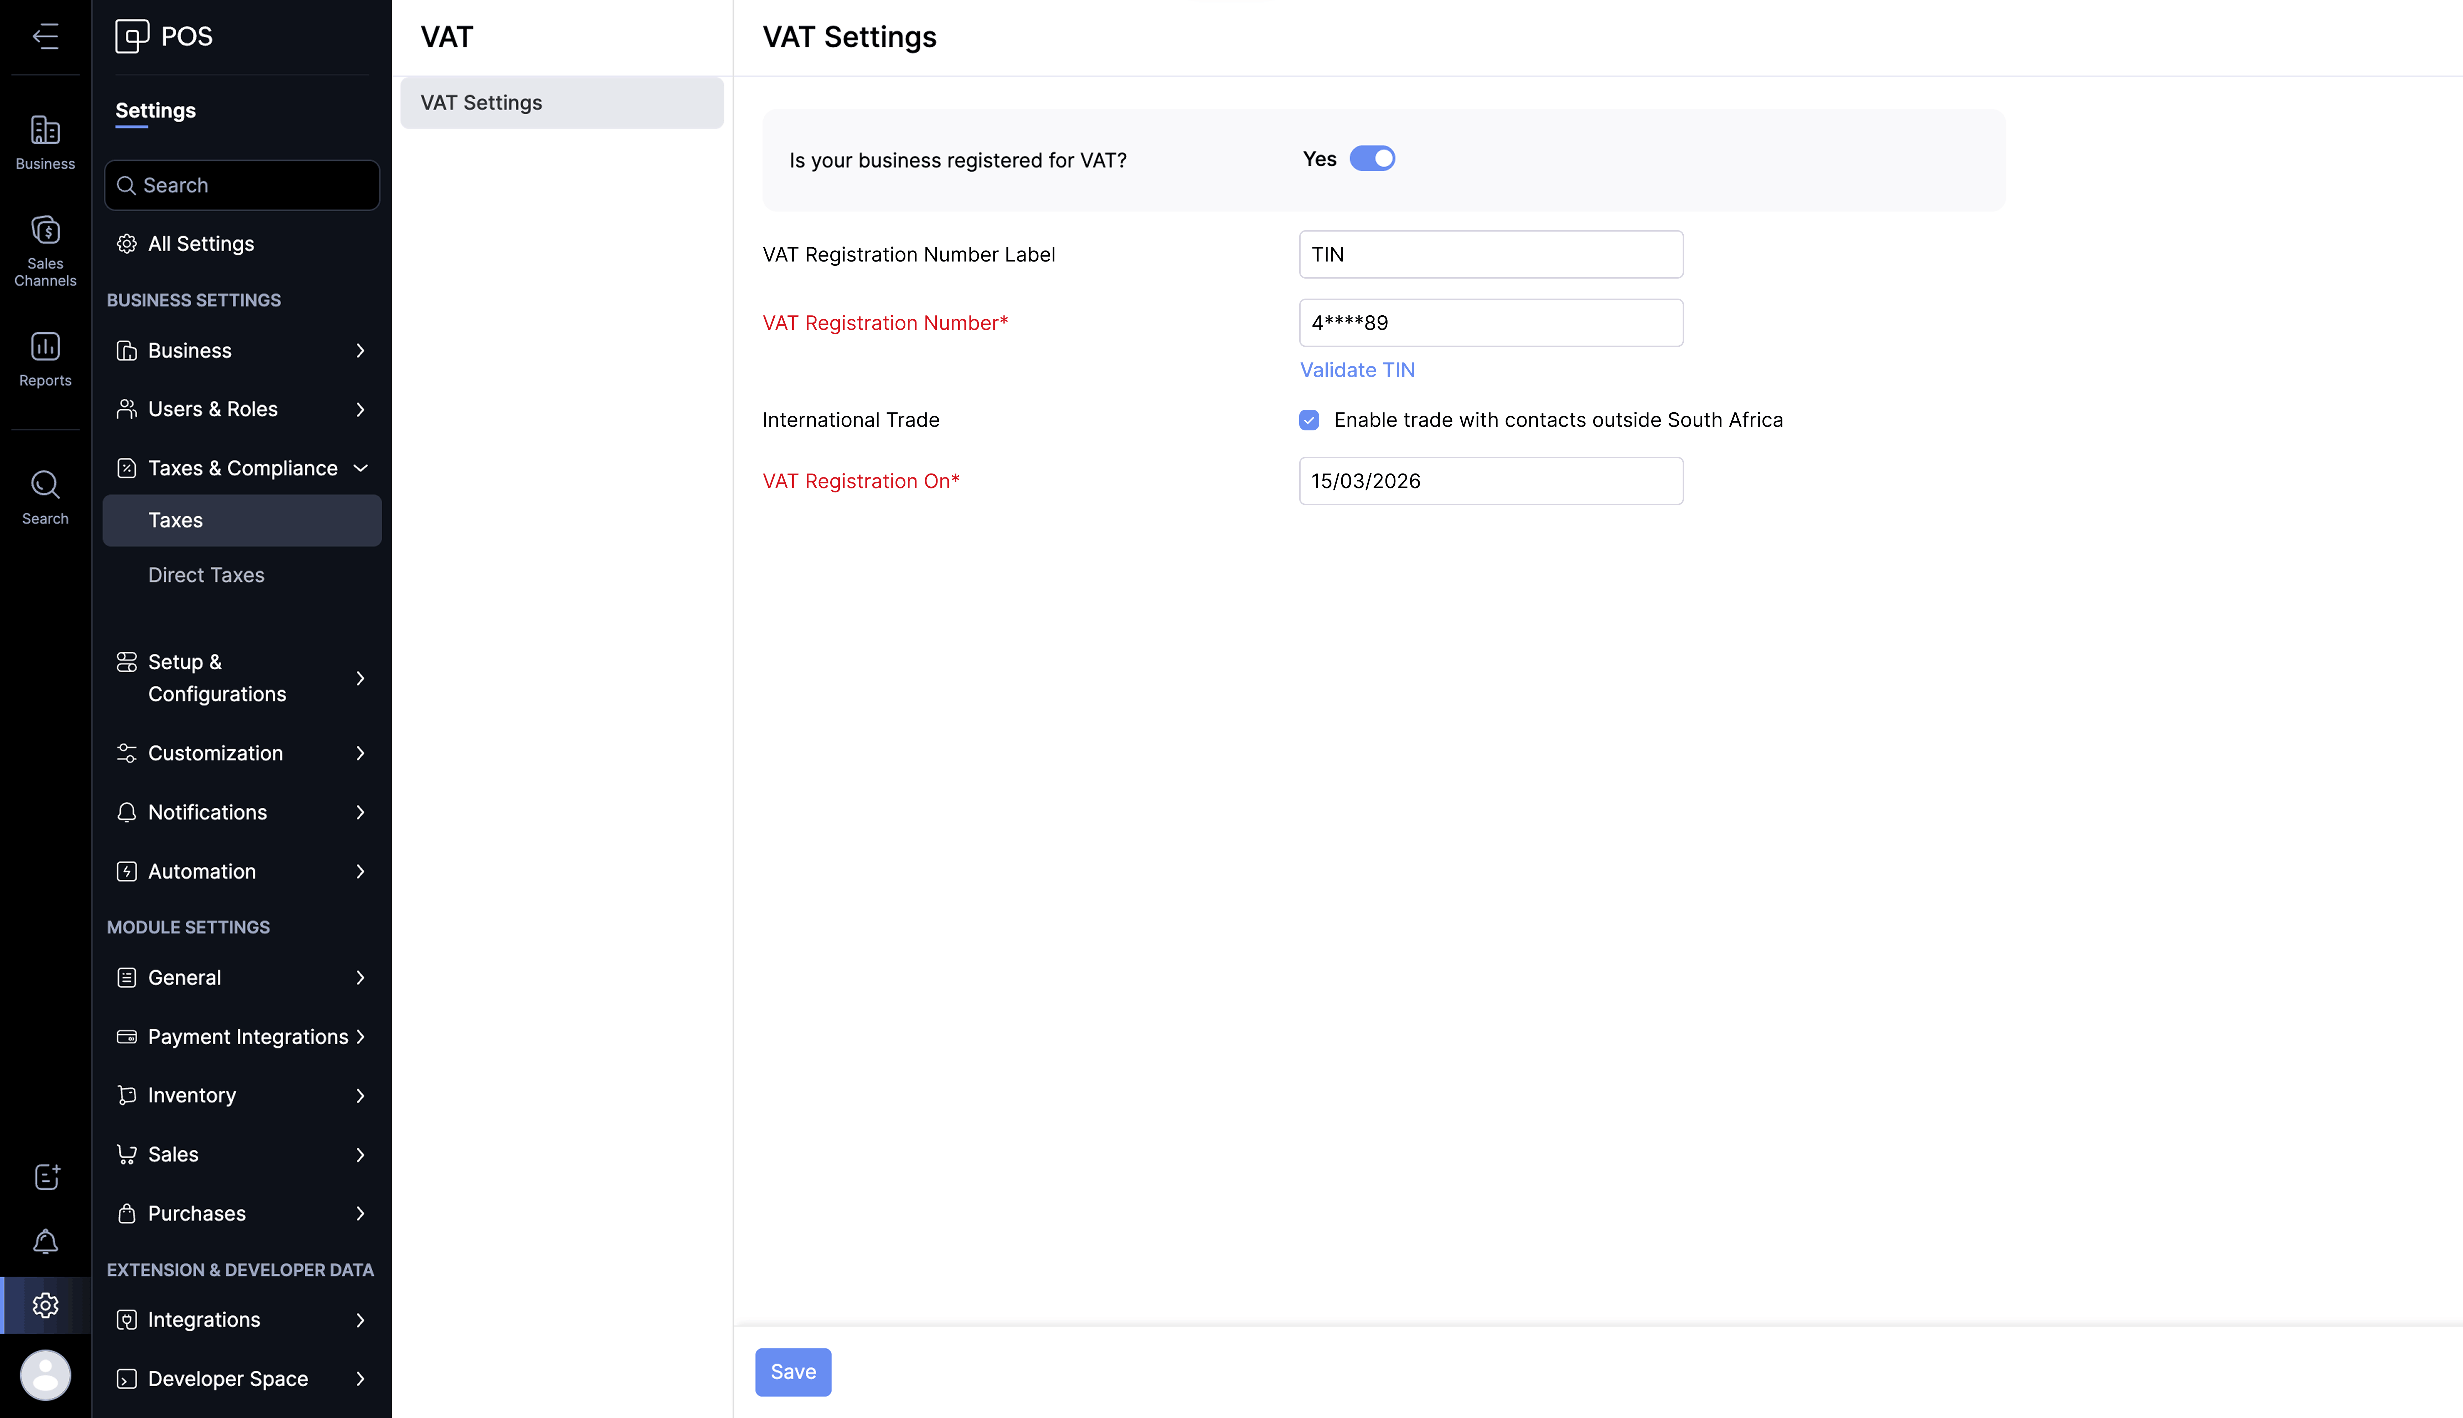Click the All Settings gear icon
Viewport: 2463px width, 1418px height.
point(126,243)
